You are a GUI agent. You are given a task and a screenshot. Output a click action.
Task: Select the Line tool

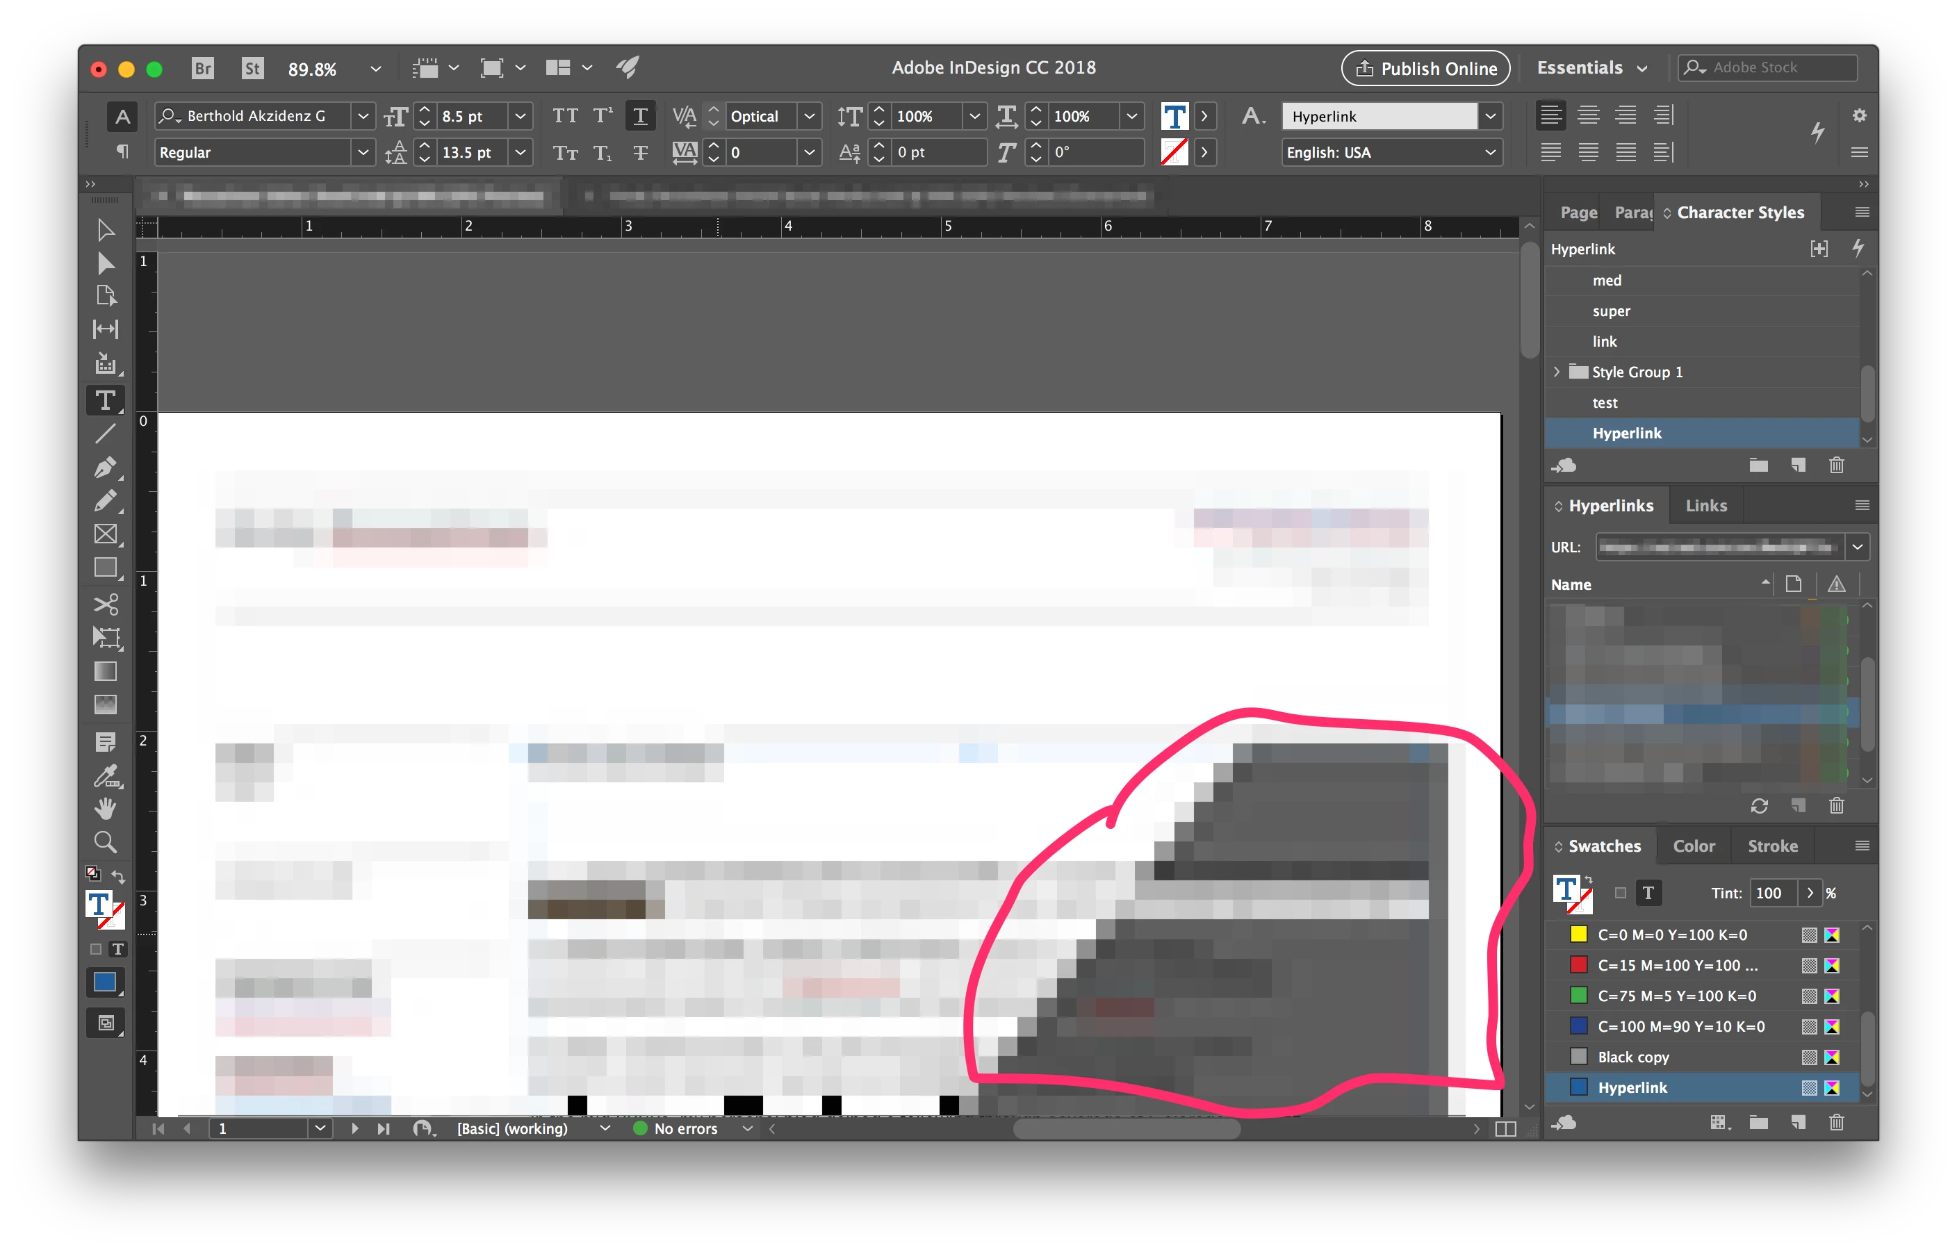pyautogui.click(x=105, y=434)
